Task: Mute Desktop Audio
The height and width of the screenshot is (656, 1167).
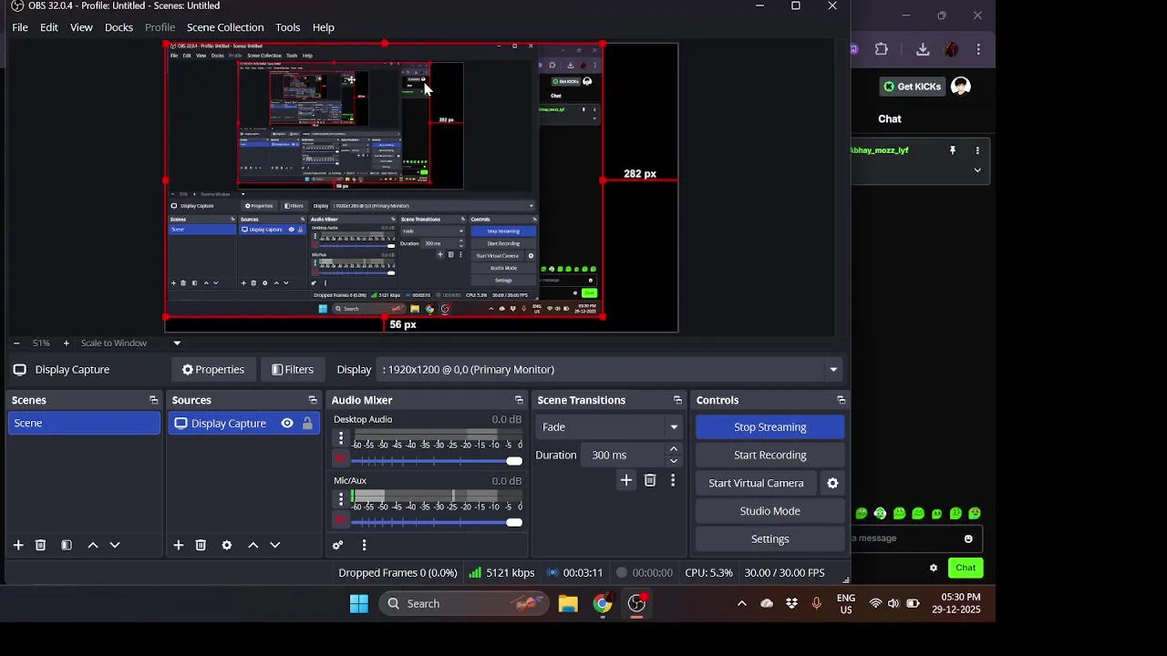Action: [x=341, y=460]
